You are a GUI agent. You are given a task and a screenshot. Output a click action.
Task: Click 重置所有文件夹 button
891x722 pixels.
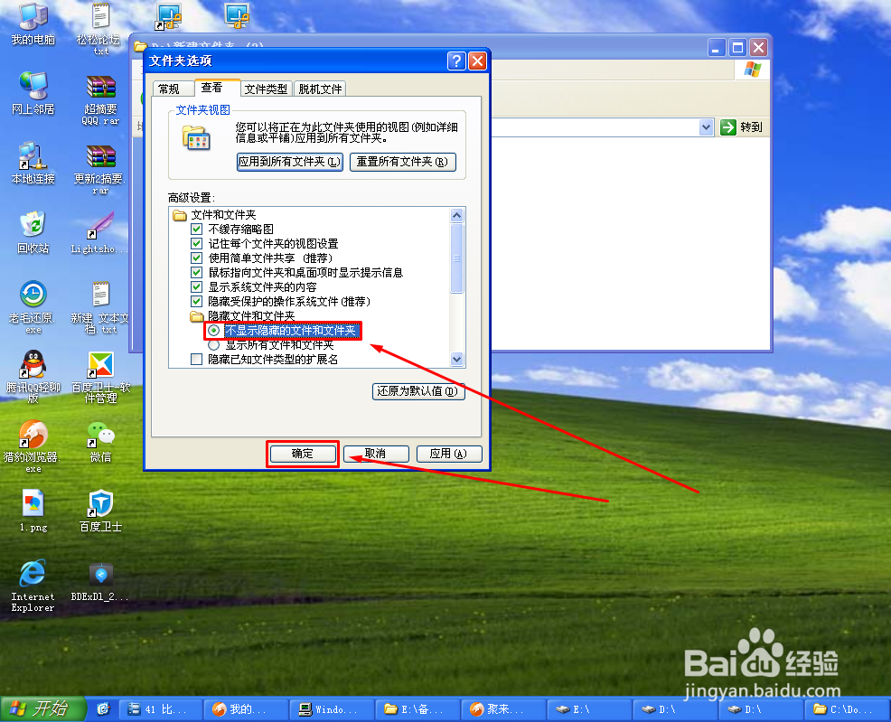[x=402, y=162]
